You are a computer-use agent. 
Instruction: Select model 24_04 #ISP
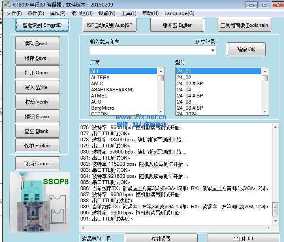pos(219,95)
